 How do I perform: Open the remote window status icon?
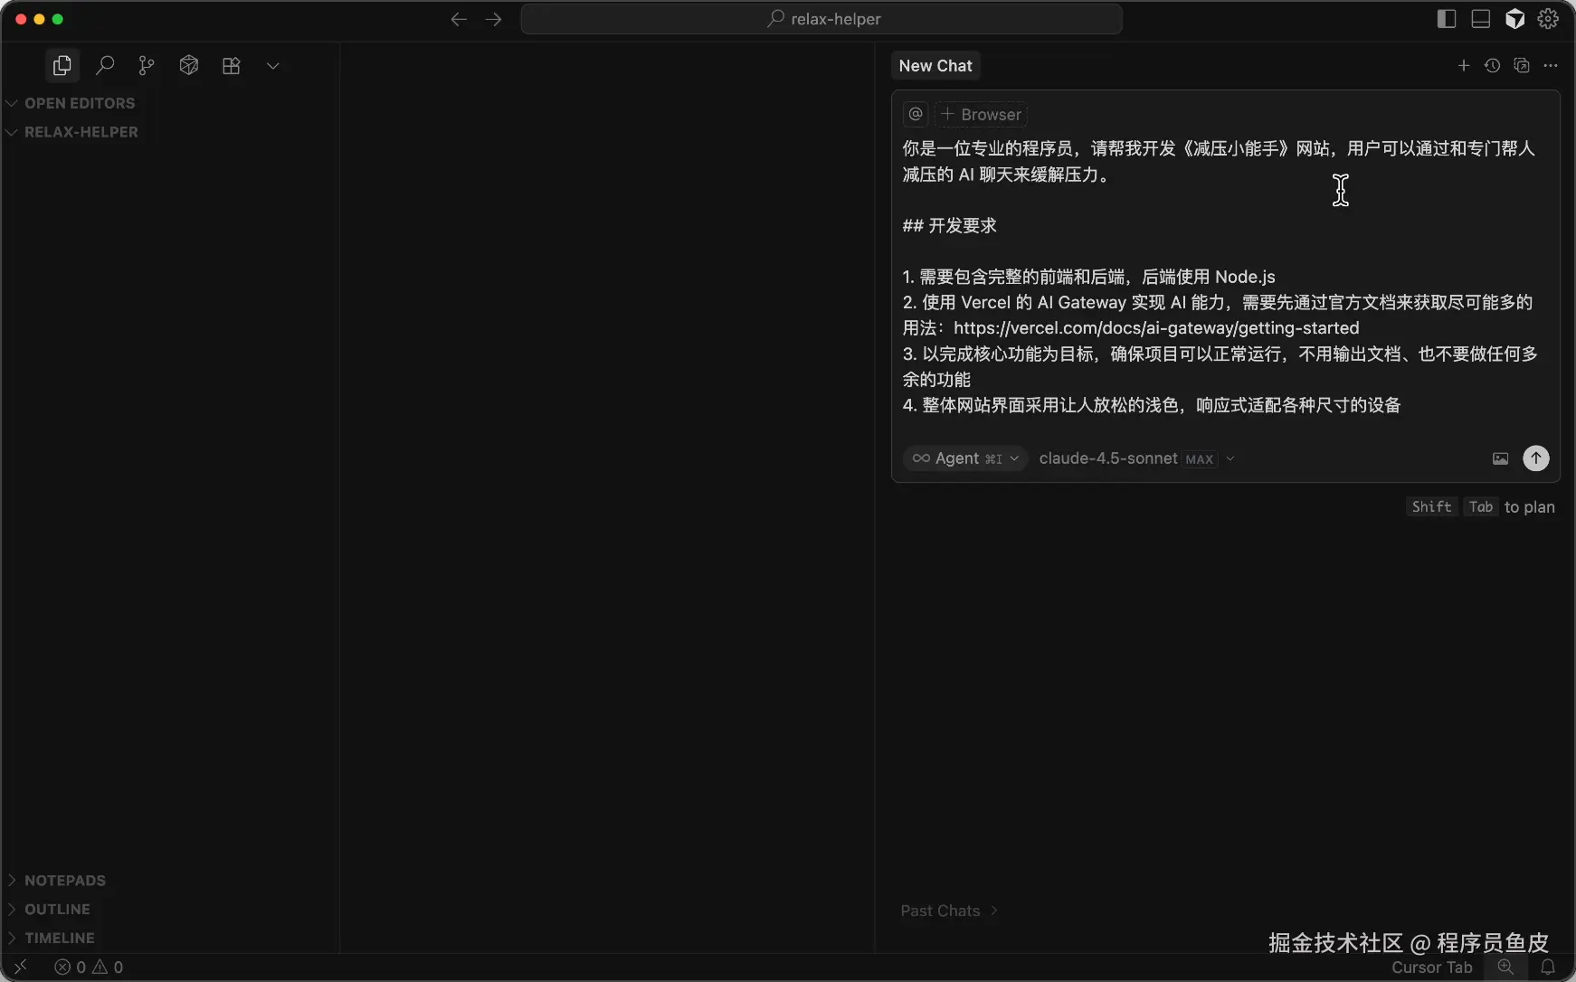click(x=20, y=968)
